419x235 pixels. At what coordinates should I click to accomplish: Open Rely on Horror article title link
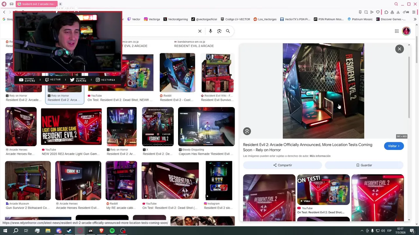tap(307, 147)
